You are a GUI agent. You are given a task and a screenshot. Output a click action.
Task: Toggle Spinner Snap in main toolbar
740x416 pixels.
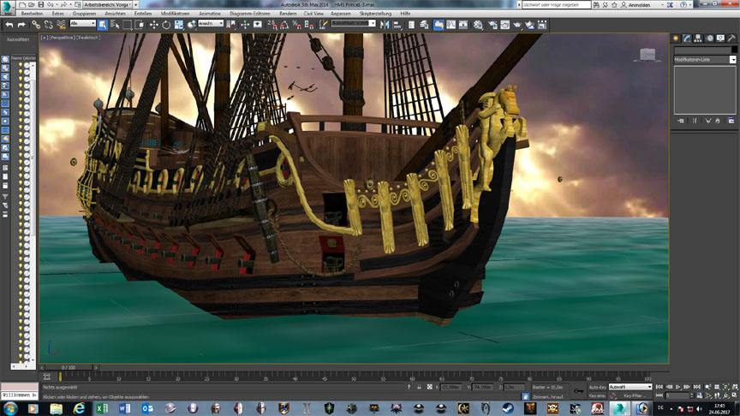(x=308, y=25)
